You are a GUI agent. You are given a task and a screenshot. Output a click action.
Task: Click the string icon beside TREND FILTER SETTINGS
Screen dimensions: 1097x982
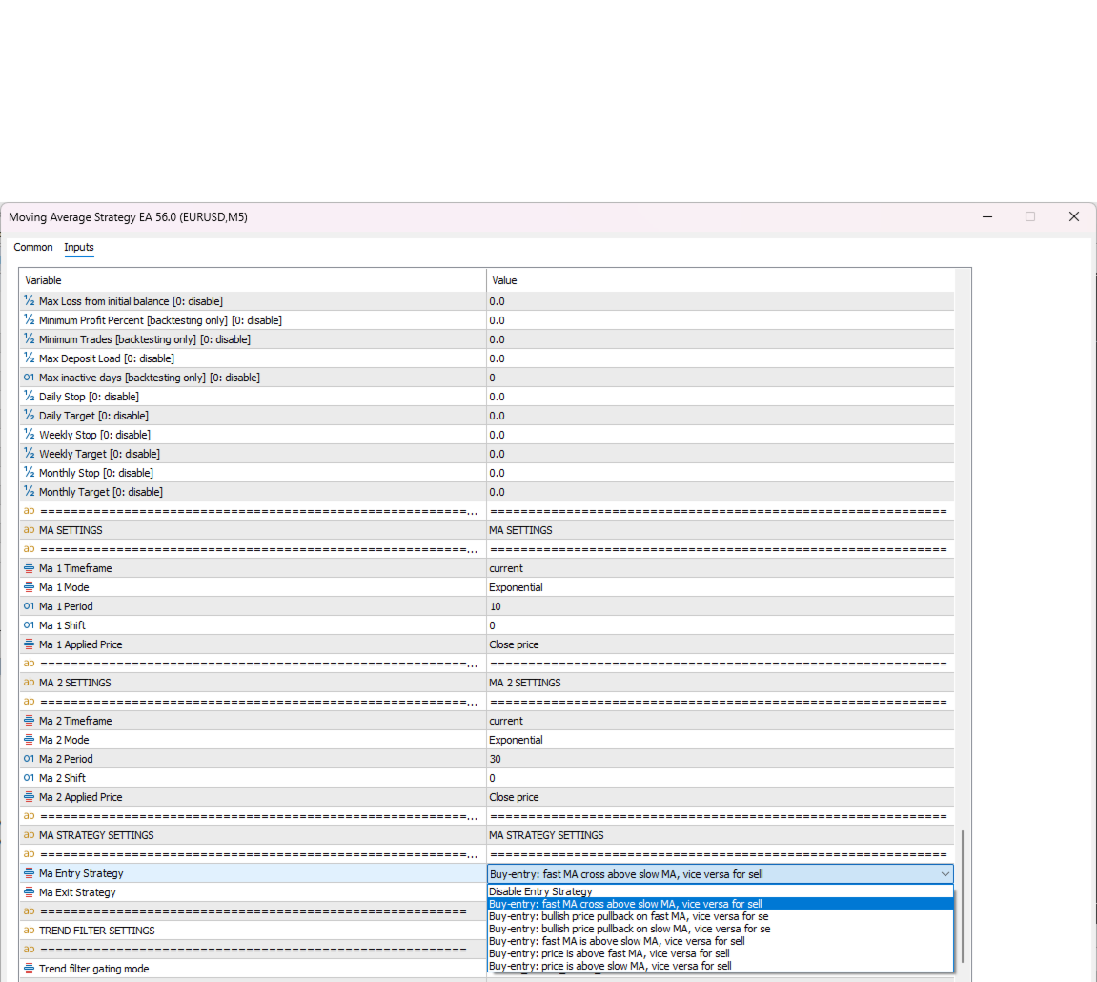pos(29,931)
